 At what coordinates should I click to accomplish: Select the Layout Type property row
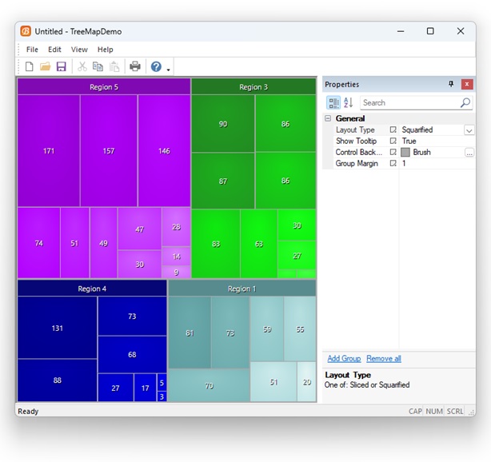(x=404, y=129)
